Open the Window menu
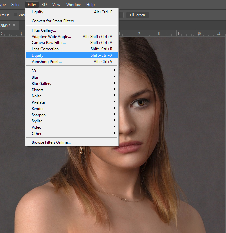The height and width of the screenshot is (233, 226). [x=73, y=5]
